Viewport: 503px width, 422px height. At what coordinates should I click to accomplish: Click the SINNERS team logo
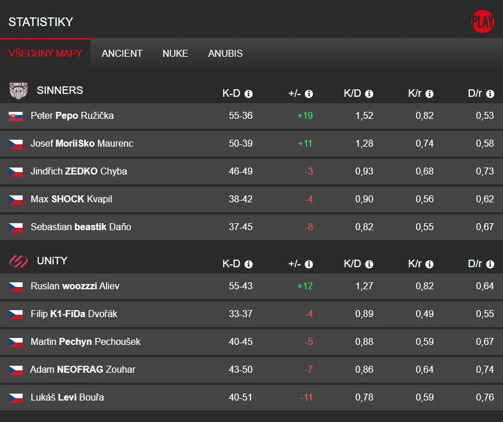[19, 90]
